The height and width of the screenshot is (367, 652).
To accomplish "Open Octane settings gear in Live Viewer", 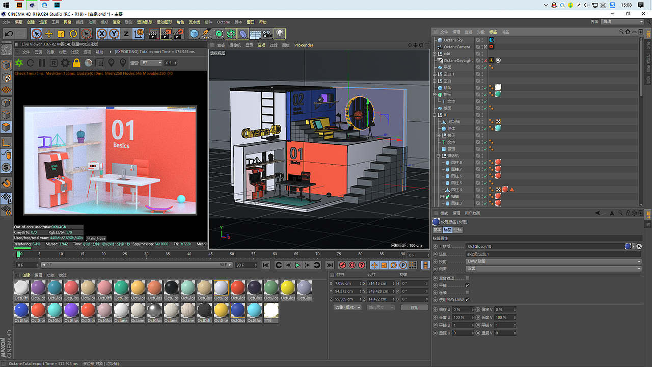I will pos(65,63).
